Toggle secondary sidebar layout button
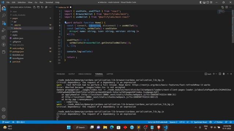 point(208,2)
